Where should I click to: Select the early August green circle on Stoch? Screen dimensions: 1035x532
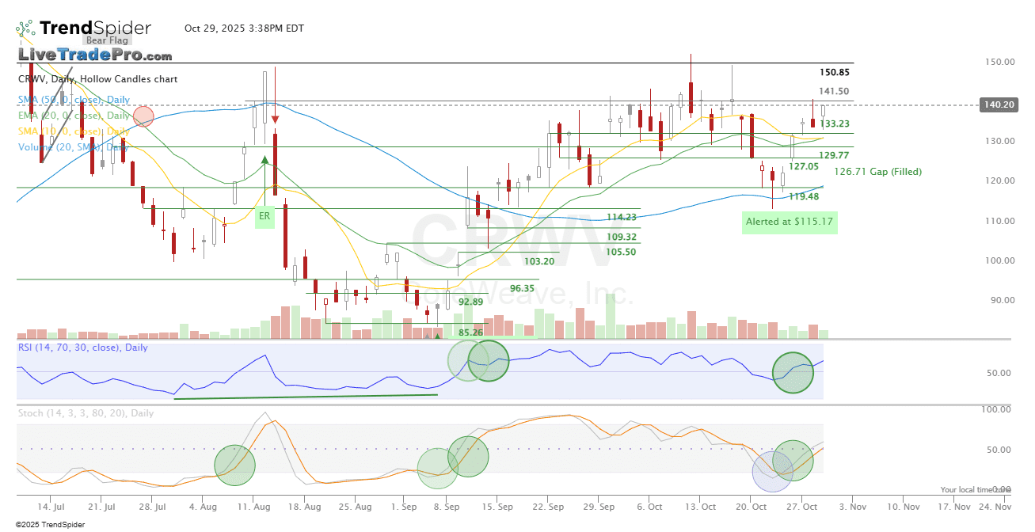(x=234, y=464)
